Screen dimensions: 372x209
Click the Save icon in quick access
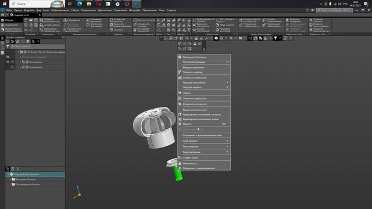click(36, 20)
